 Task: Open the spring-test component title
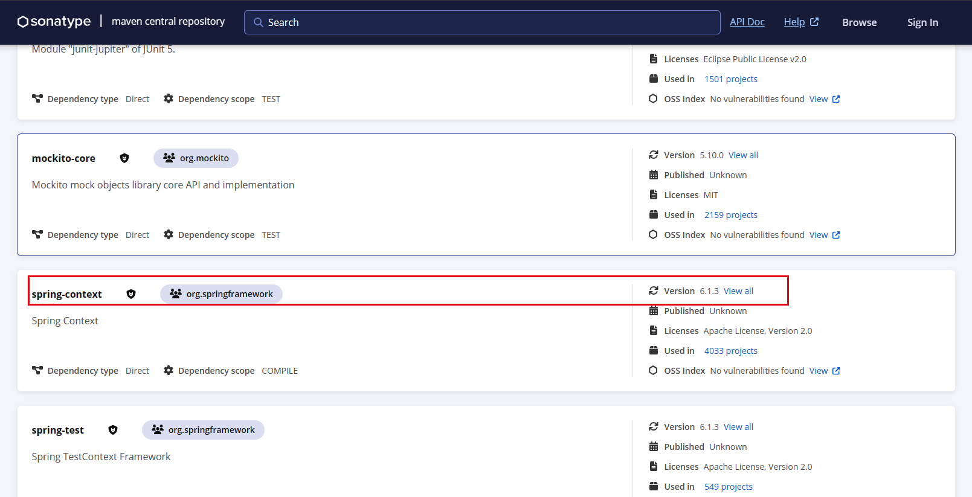(57, 430)
